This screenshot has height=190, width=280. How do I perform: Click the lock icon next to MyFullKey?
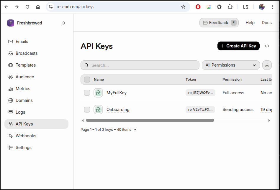click(x=98, y=93)
